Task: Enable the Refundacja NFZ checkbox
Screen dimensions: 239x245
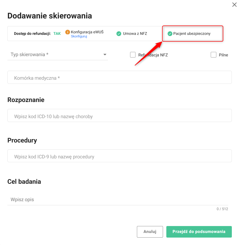Action: coord(133,55)
